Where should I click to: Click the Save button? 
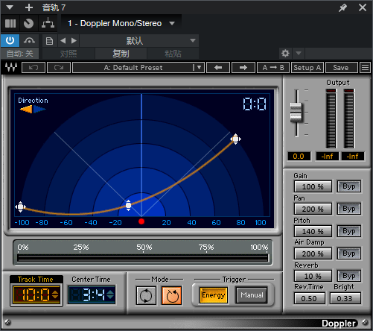pos(341,67)
